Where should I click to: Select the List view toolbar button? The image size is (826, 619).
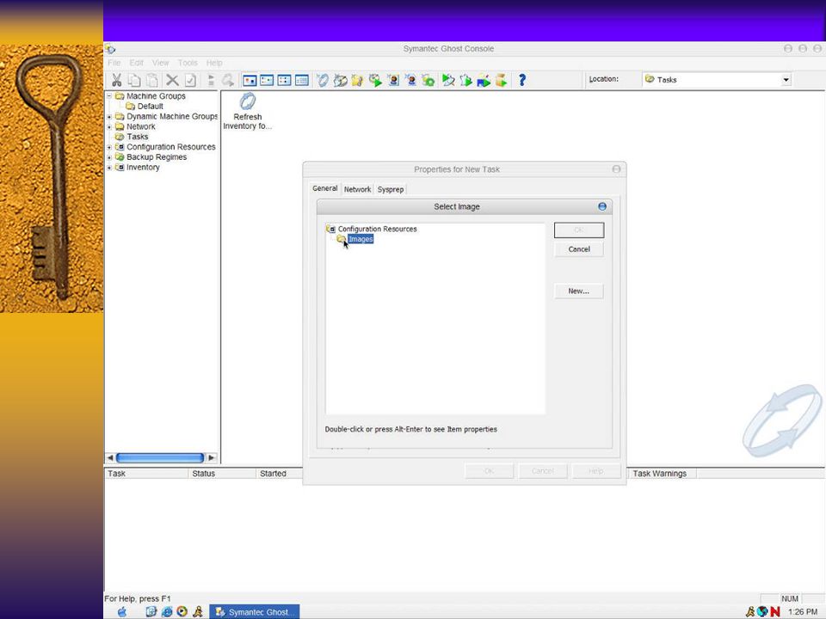coord(285,80)
